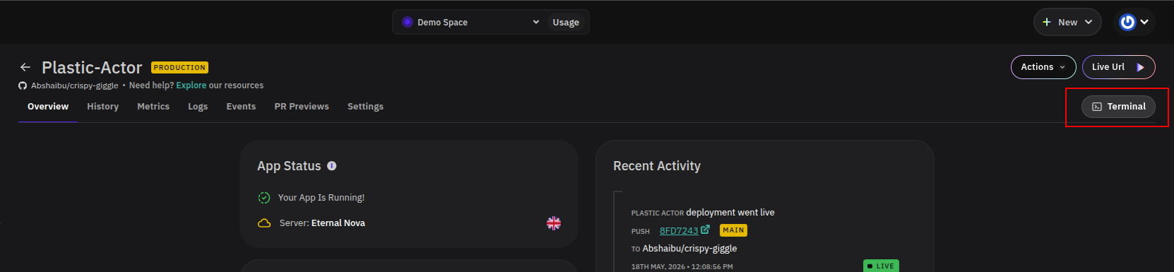Image resolution: width=1174 pixels, height=272 pixels.
Task: Switch to the History tab
Action: click(x=102, y=107)
